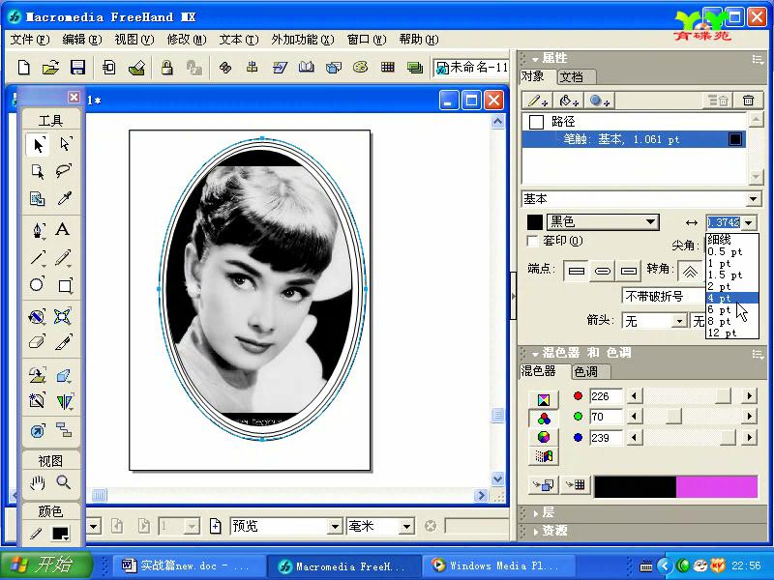Lock the selected object with the padlock icon

tap(166, 68)
